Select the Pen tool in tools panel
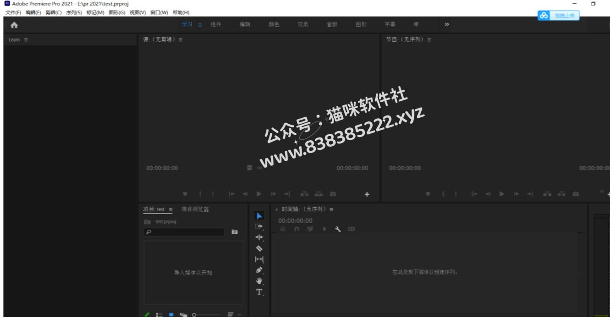This screenshot has width=610, height=318. pyautogui.click(x=259, y=270)
